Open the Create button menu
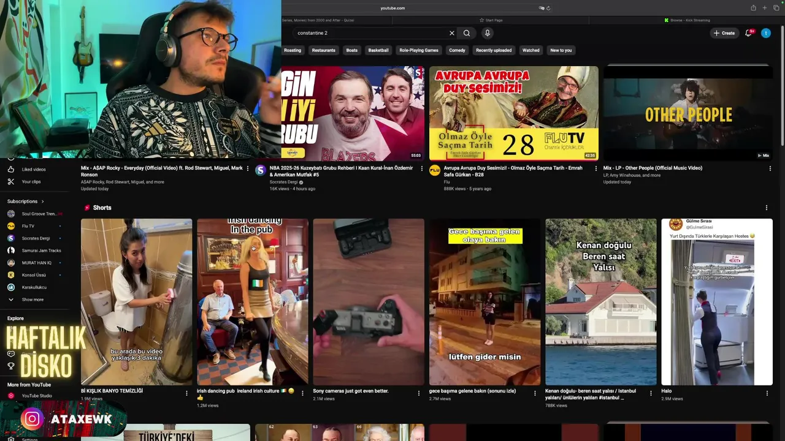785x441 pixels. click(724, 33)
